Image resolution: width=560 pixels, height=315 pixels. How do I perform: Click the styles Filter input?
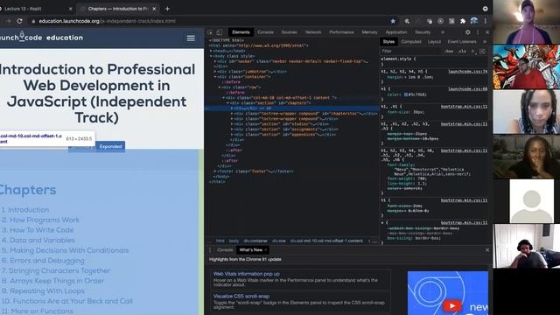coord(410,51)
